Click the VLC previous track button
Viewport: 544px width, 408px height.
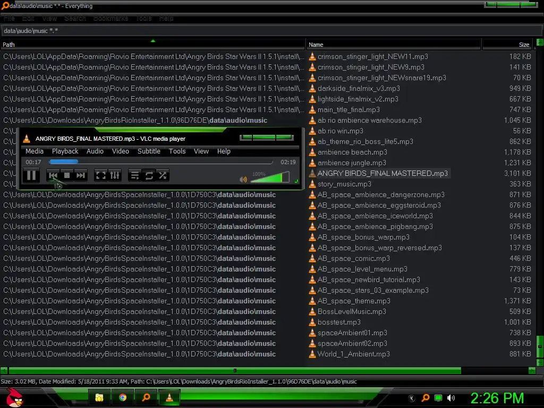[x=53, y=175]
